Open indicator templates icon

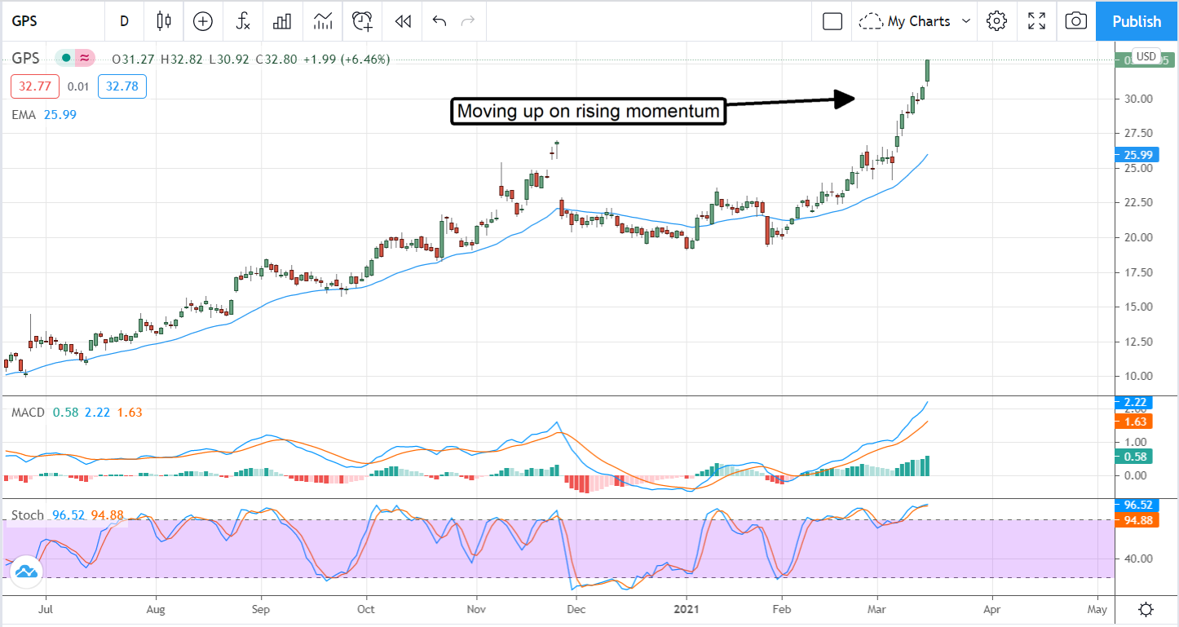[323, 21]
